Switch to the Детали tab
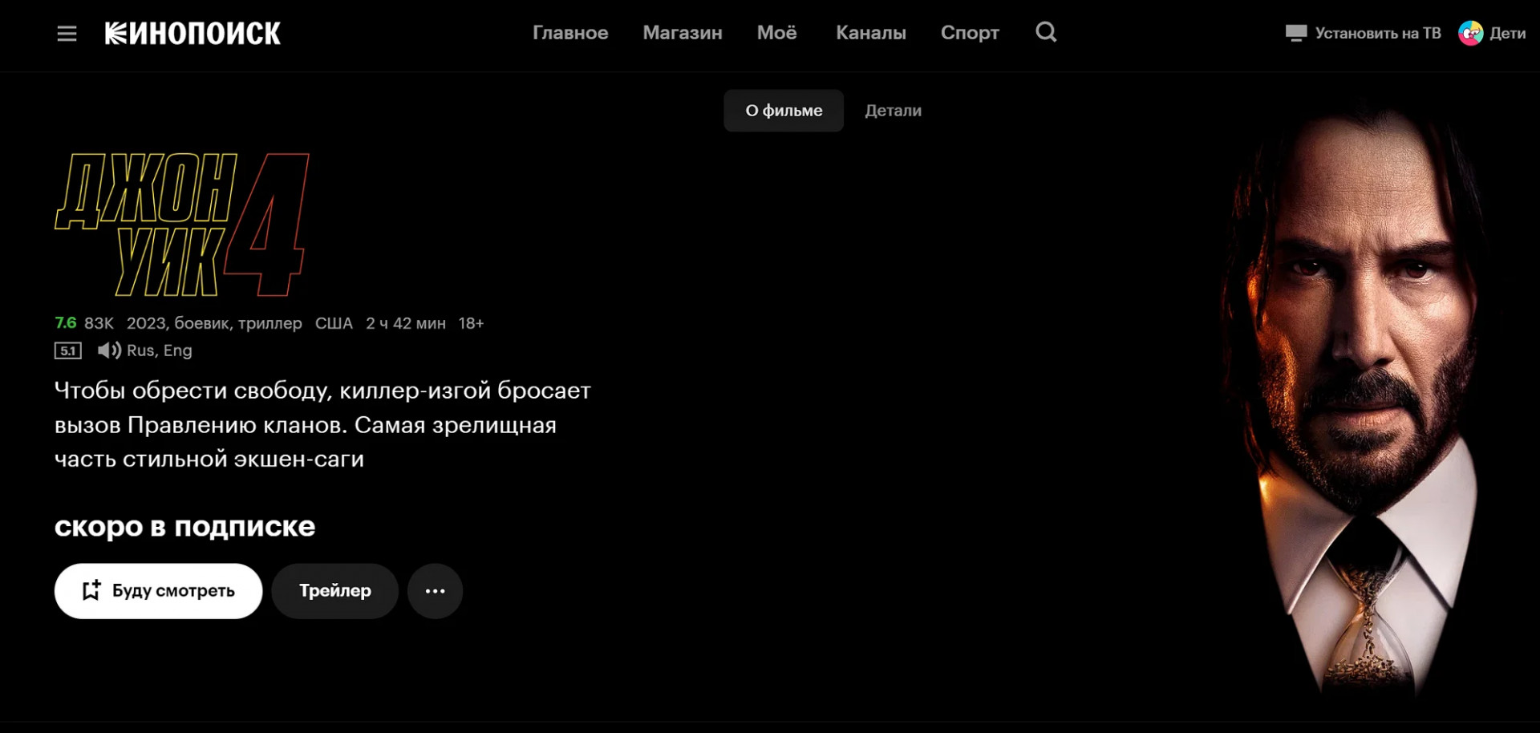The height and width of the screenshot is (733, 1540). tap(893, 111)
